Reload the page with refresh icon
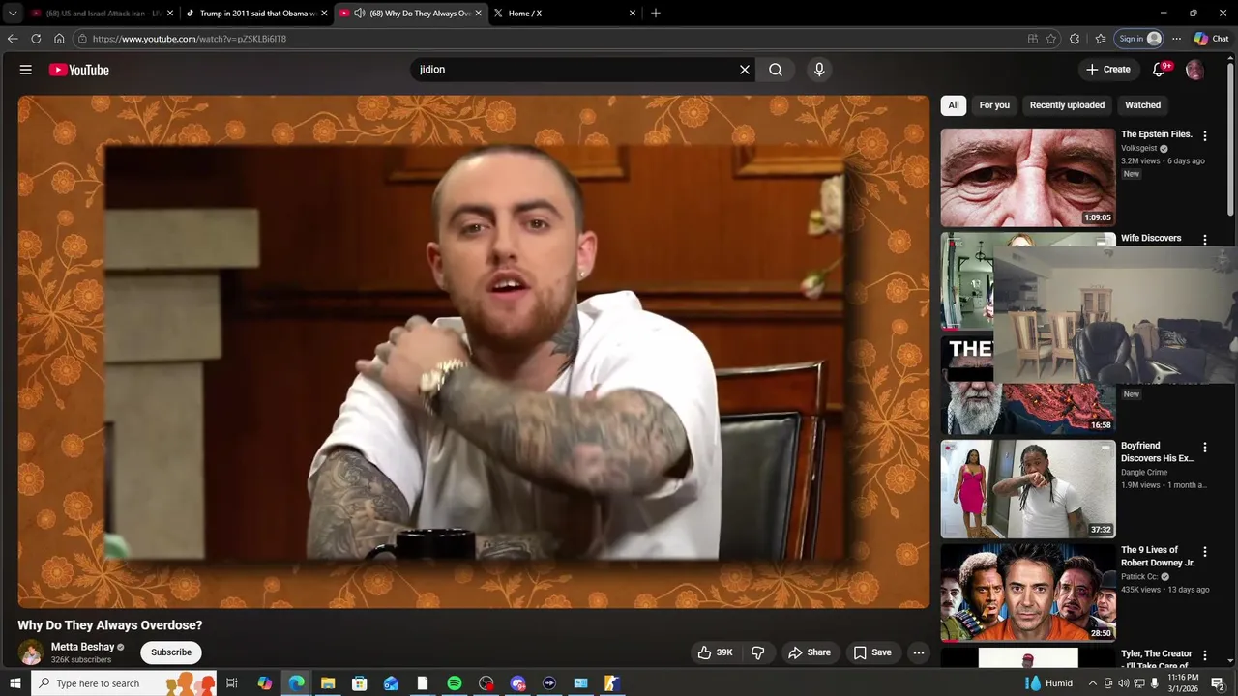The height and width of the screenshot is (696, 1238). click(x=36, y=39)
